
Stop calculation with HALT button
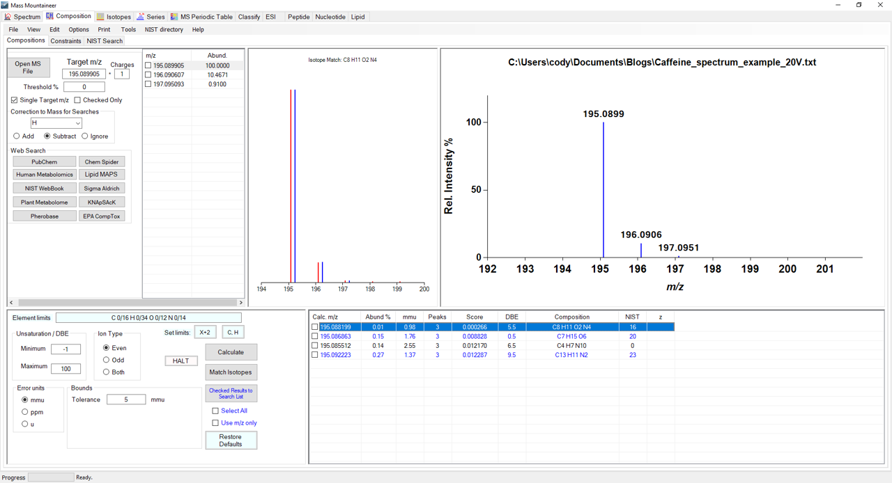point(181,361)
